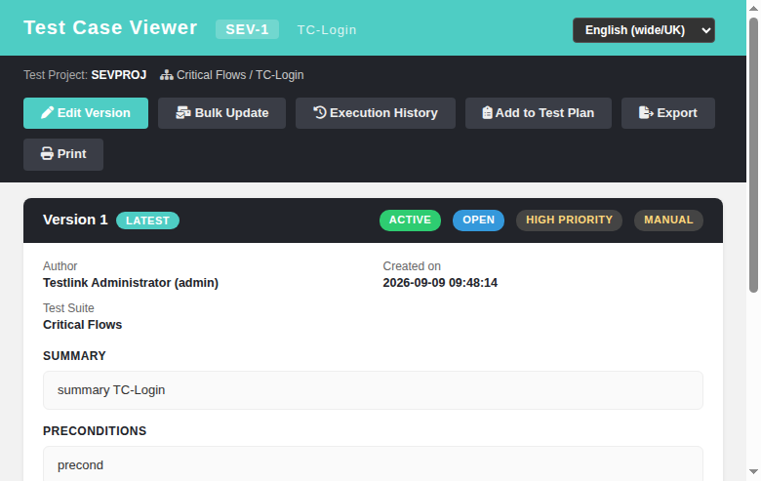This screenshot has width=761, height=481.
Task: Click the hierarchy icon beside Critical Flows
Action: click(167, 75)
